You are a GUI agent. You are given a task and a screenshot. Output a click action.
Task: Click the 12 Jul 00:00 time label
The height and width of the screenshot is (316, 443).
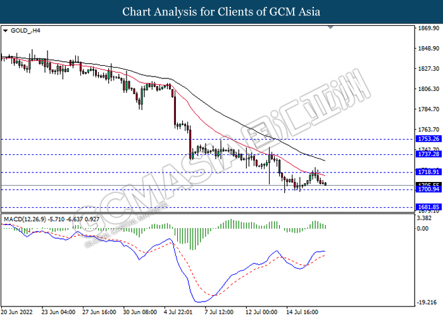click(x=261, y=312)
